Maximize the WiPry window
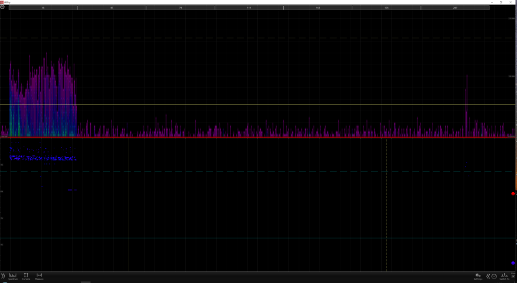The height and width of the screenshot is (283, 517). point(501,2)
